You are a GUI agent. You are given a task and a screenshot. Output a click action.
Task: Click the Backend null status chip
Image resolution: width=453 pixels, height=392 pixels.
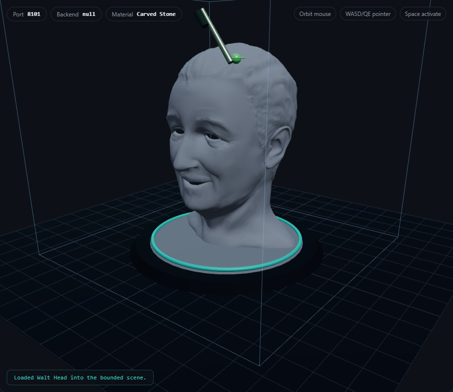click(x=76, y=14)
